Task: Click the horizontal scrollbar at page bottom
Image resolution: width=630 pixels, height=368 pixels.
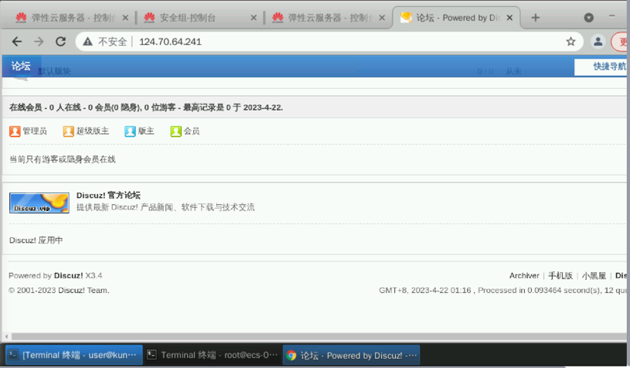Action: (309, 336)
